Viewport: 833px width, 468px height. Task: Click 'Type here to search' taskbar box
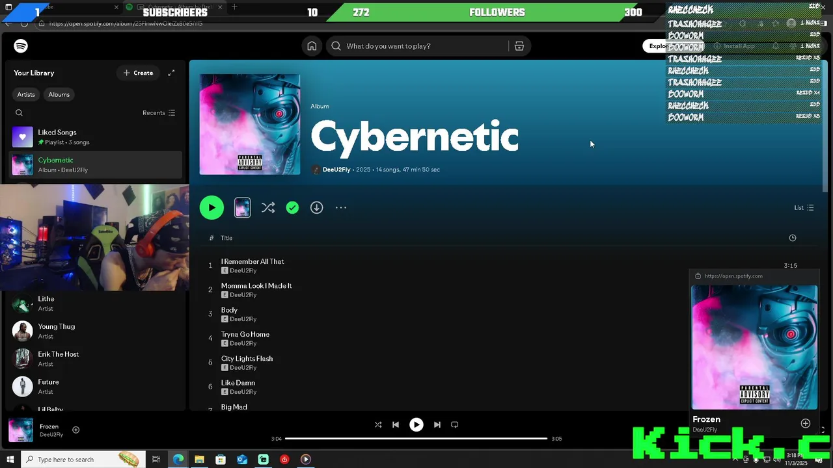coord(83,460)
